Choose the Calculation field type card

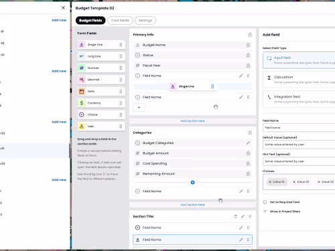pos(299,80)
